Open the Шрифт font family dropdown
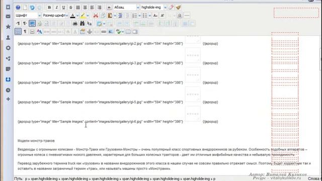 (28, 16)
